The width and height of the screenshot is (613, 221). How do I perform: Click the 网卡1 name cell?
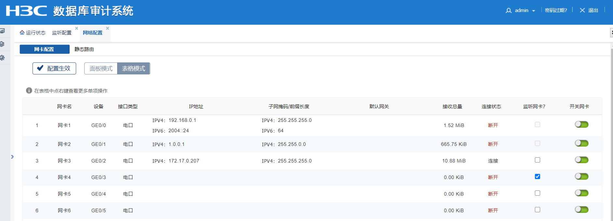click(x=64, y=125)
